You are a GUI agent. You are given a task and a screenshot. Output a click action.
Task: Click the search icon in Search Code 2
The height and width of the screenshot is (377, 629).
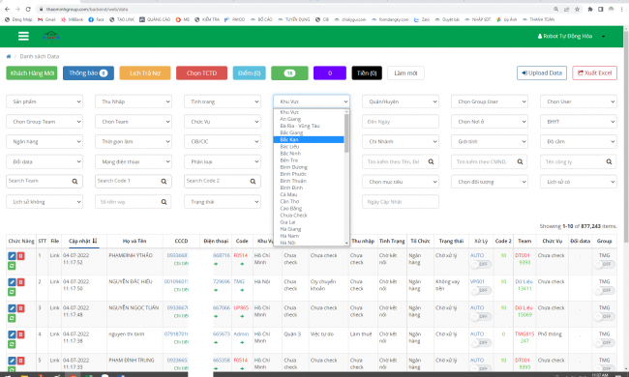[254, 182]
